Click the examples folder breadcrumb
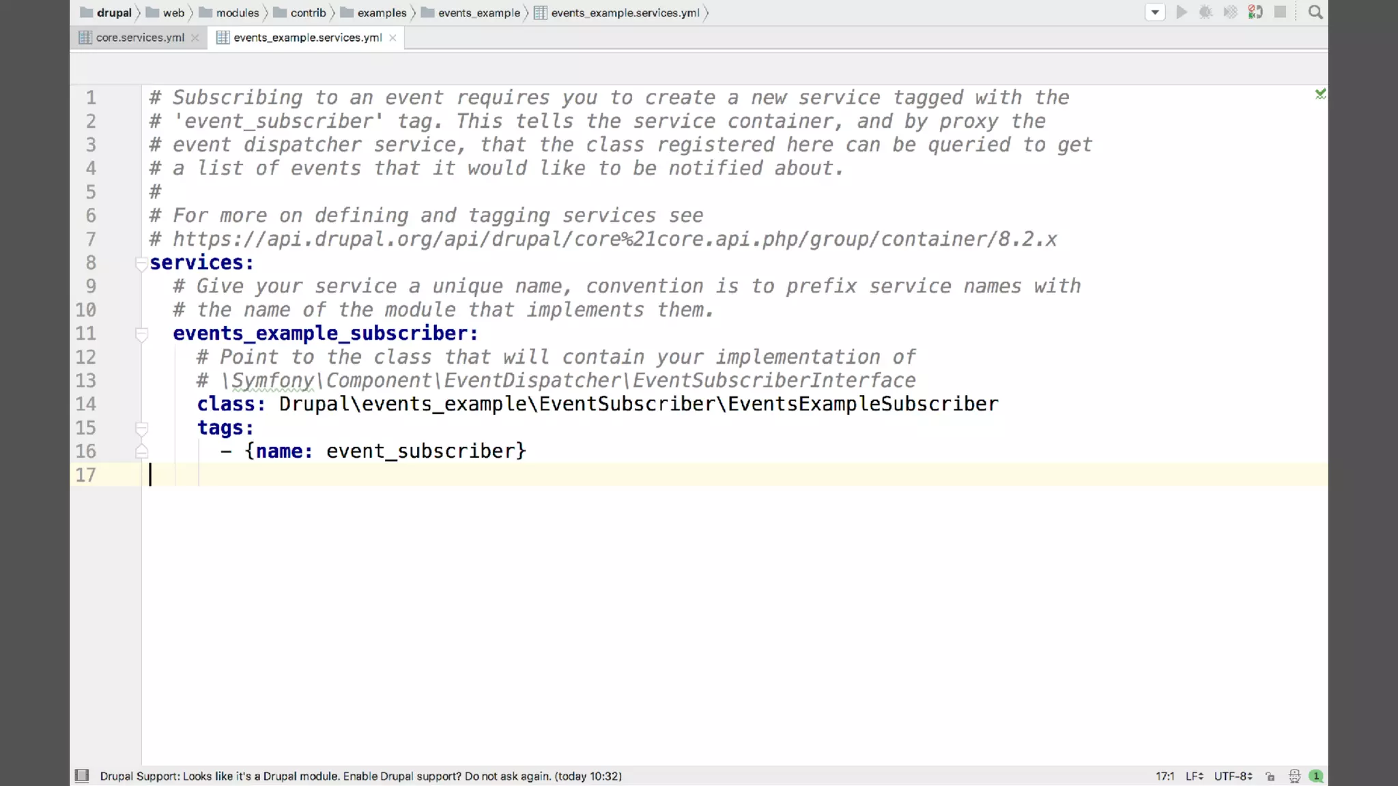Image resolution: width=1398 pixels, height=786 pixels. (381, 13)
